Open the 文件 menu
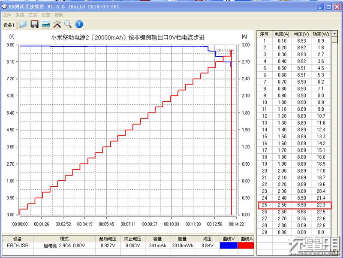This screenshot has height=258, width=343. 7,15
